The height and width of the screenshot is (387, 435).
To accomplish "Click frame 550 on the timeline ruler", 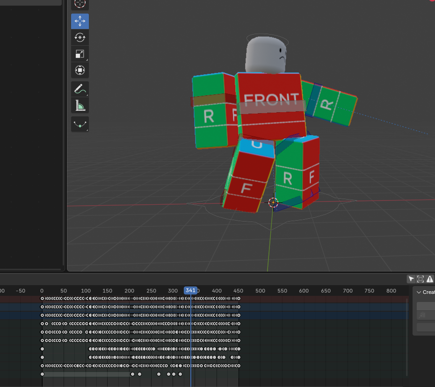I will [x=282, y=291].
